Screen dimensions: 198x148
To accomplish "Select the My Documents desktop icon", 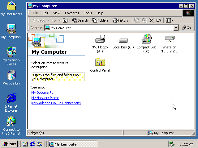I will click(x=11, y=8).
